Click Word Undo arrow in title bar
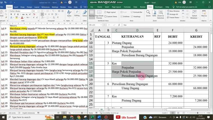213x120 pixels. 5,2
